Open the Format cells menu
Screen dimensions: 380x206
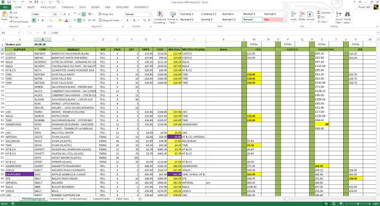(310, 17)
